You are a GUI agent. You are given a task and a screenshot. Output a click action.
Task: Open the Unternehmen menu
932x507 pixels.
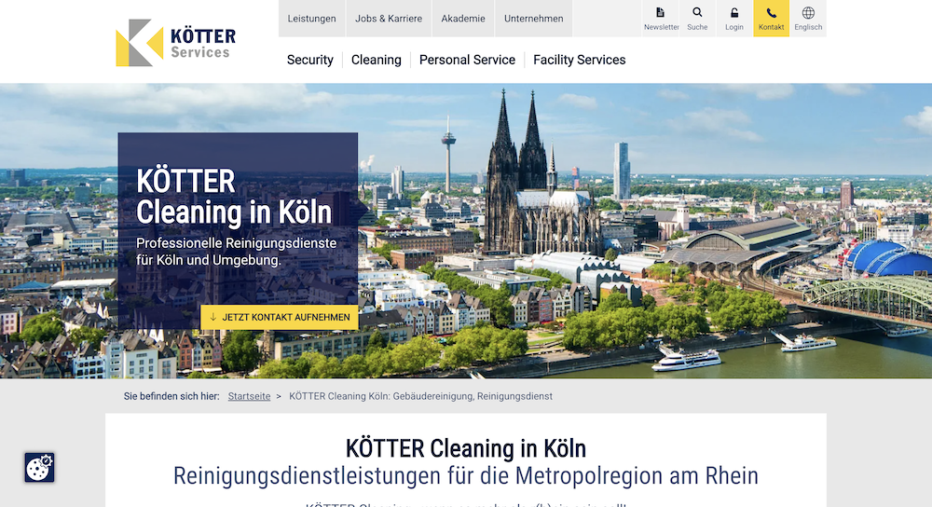point(534,19)
